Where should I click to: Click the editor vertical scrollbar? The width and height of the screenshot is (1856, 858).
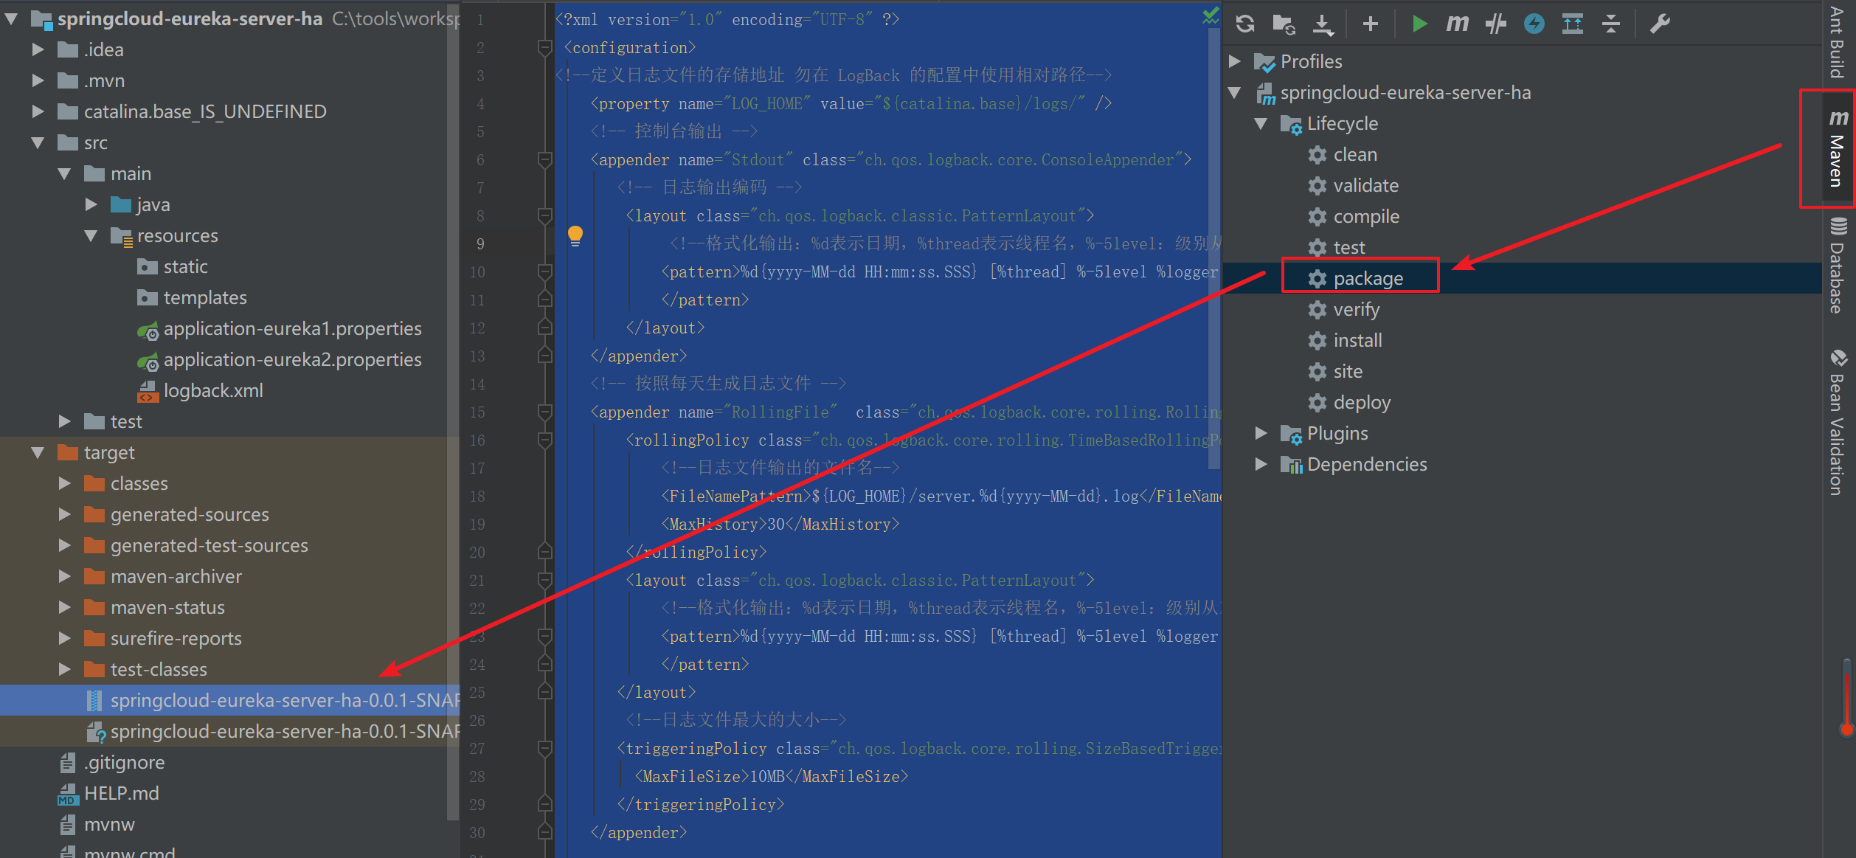click(1214, 248)
